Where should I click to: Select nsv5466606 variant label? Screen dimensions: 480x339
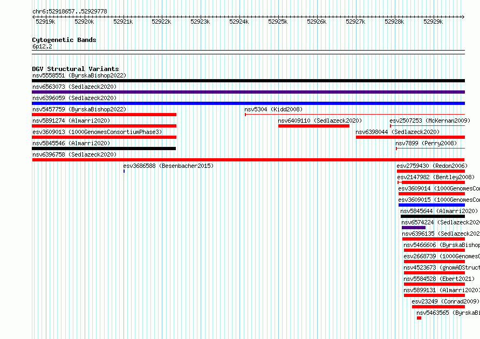442,245
